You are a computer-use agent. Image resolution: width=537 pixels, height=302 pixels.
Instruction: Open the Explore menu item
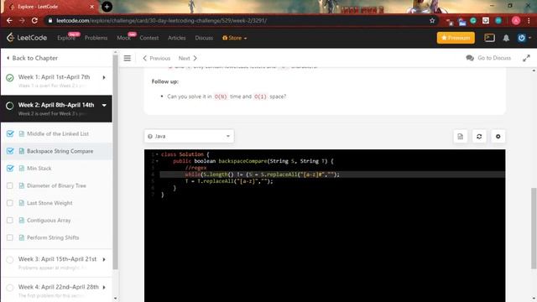click(x=66, y=38)
